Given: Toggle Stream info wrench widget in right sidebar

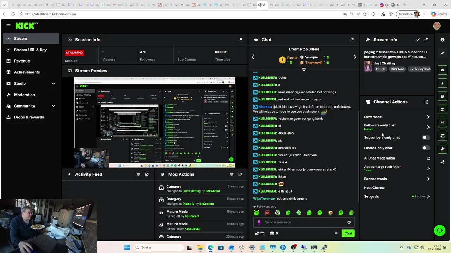Looking at the screenshot, I should coord(443,149).
